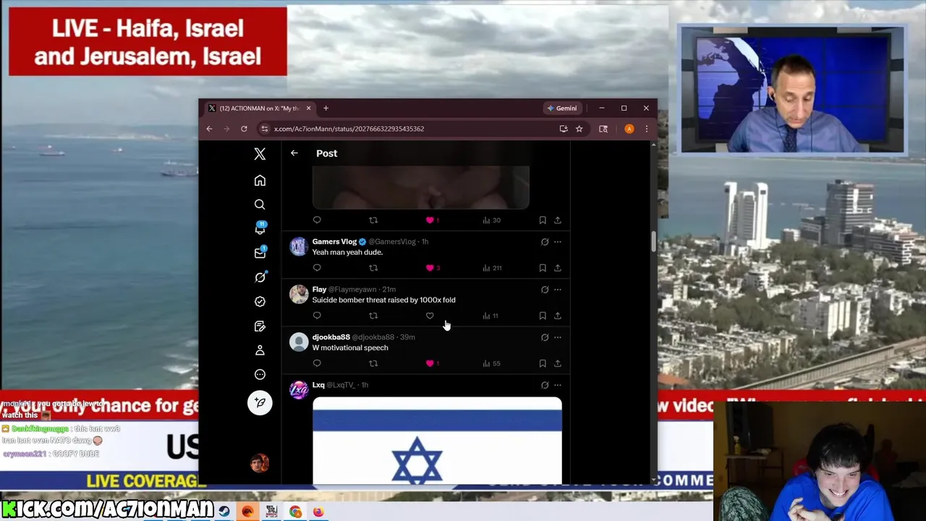
Task: Reload the X page
Action: click(x=244, y=129)
